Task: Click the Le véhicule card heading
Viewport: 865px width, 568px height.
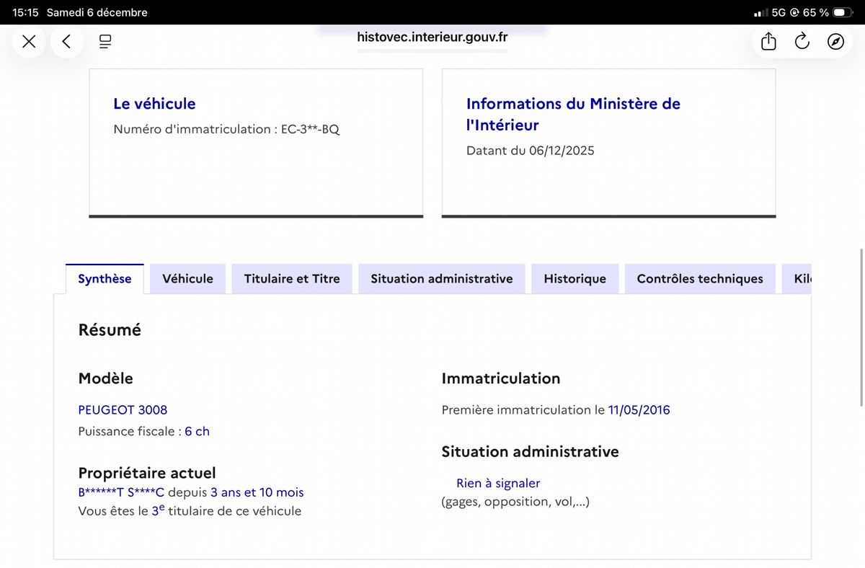Action: coord(154,104)
